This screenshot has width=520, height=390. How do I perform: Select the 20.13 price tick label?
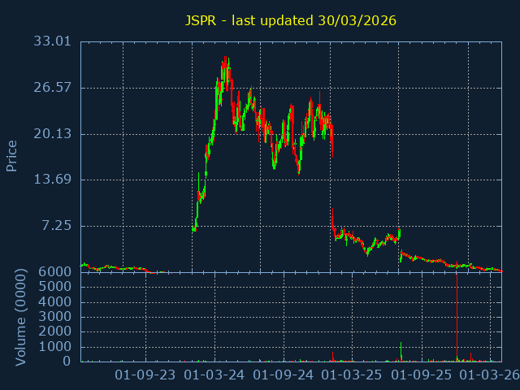pos(53,134)
